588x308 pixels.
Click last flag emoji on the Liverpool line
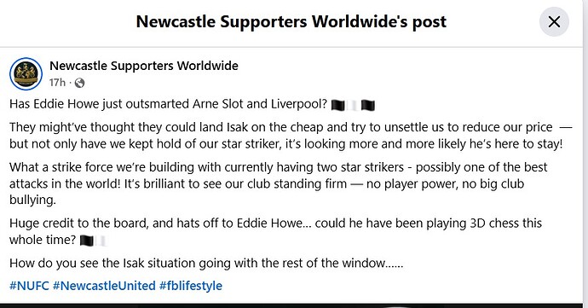pyautogui.click(x=368, y=105)
